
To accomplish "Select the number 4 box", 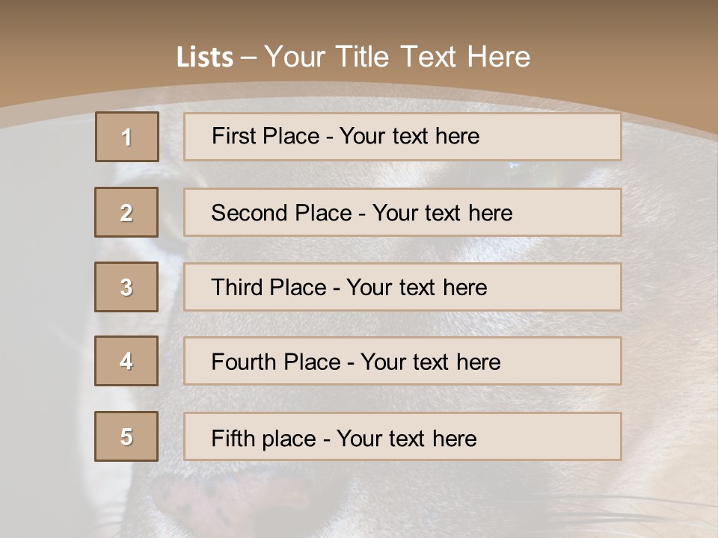I will coord(126,361).
